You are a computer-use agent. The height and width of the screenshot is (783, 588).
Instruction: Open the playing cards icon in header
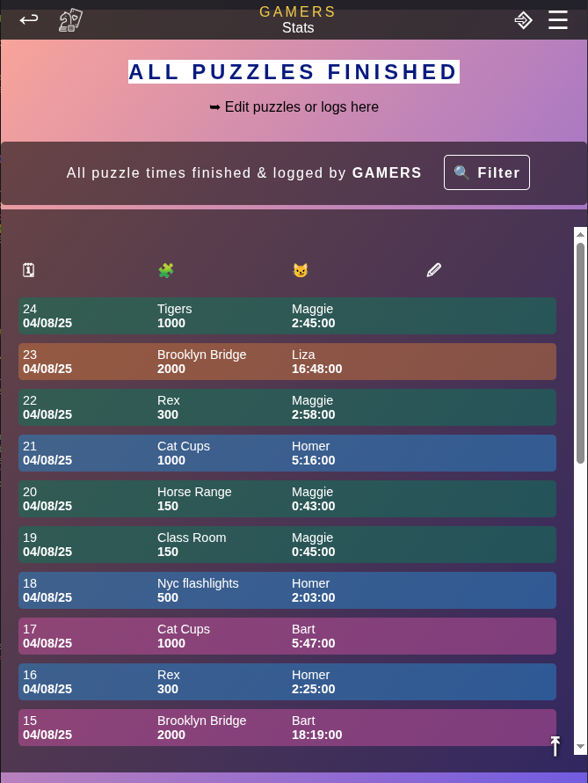point(70,20)
